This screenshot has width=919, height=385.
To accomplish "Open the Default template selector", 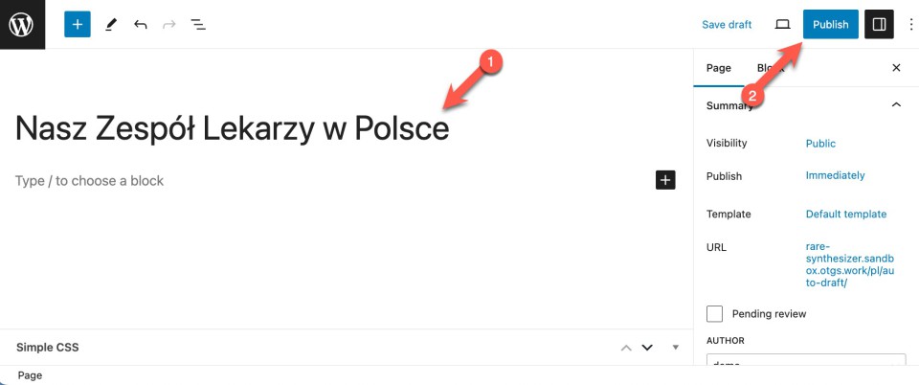I will click(846, 214).
